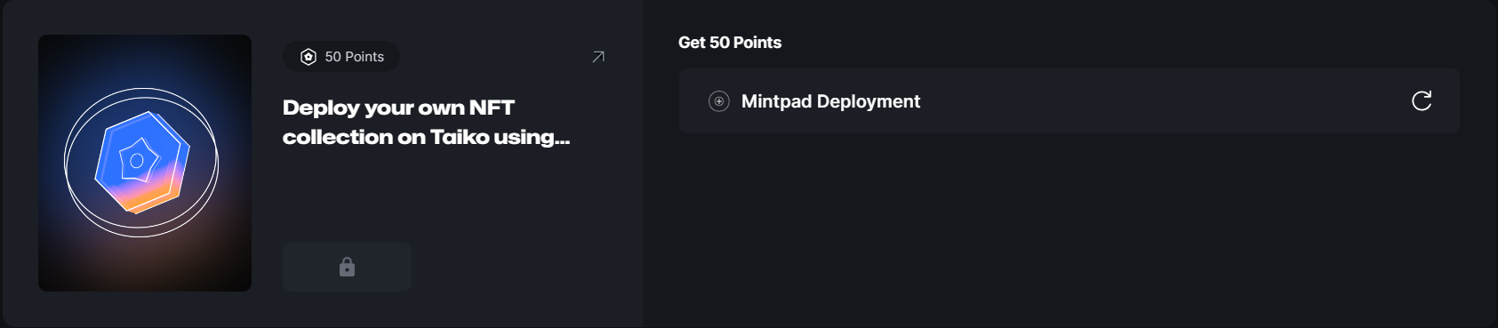Select the blue hexagon emblem in the artwork
The image size is (1498, 328).
point(142,162)
